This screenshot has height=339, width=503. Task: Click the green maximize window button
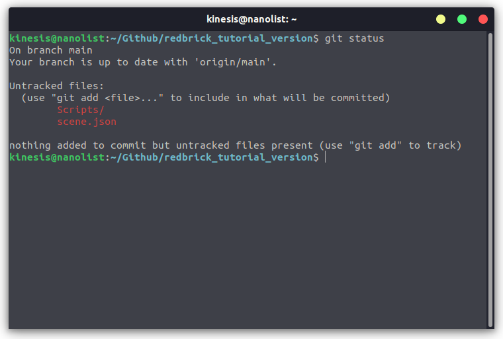462,19
